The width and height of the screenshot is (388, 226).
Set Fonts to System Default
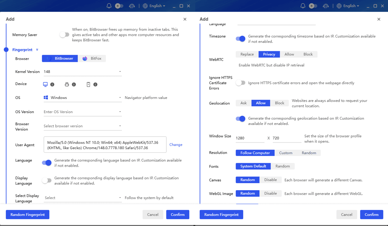point(253,166)
